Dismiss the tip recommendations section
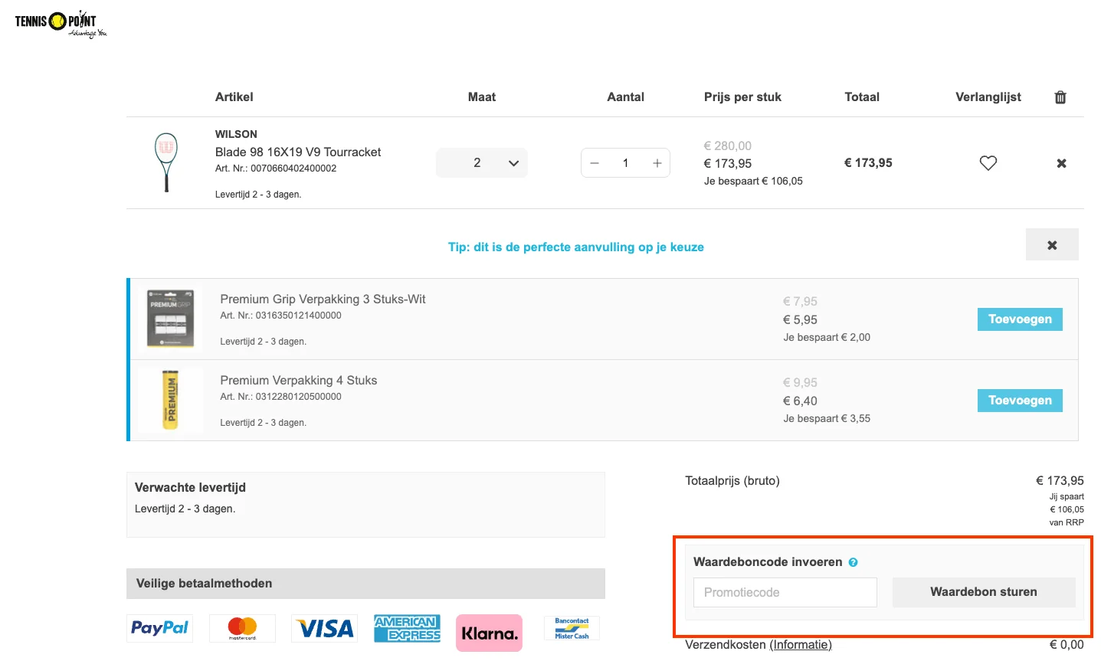The image size is (1101, 661). 1052,245
